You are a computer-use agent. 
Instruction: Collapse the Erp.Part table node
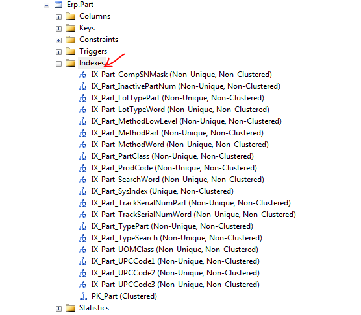pyautogui.click(x=46, y=5)
